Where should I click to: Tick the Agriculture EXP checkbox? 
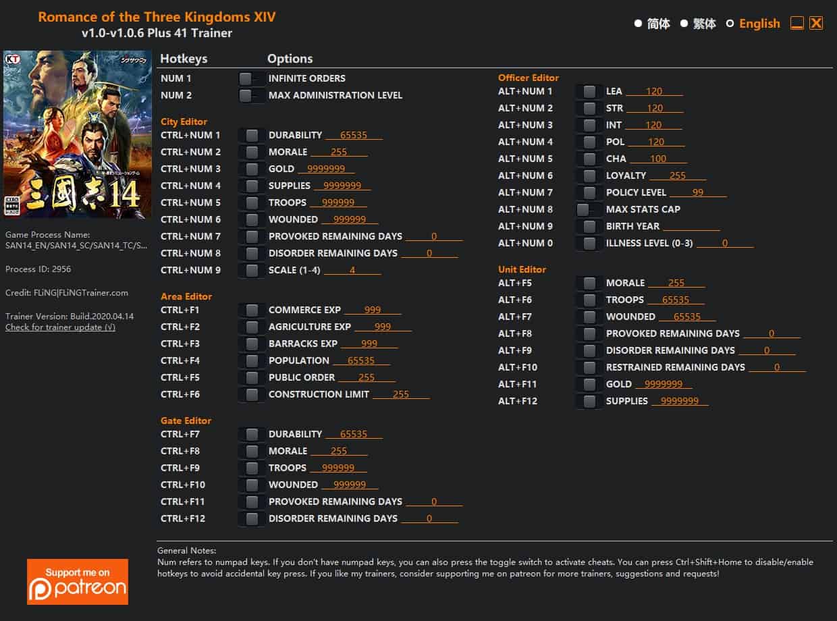tap(252, 327)
